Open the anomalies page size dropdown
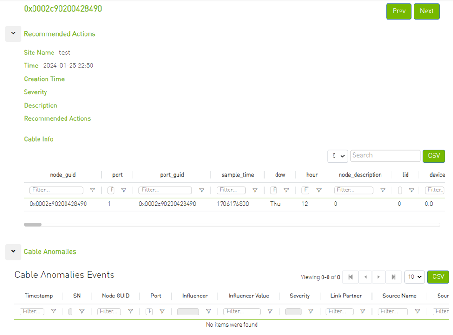Viewport: 453px width, 335px height. tap(414, 277)
